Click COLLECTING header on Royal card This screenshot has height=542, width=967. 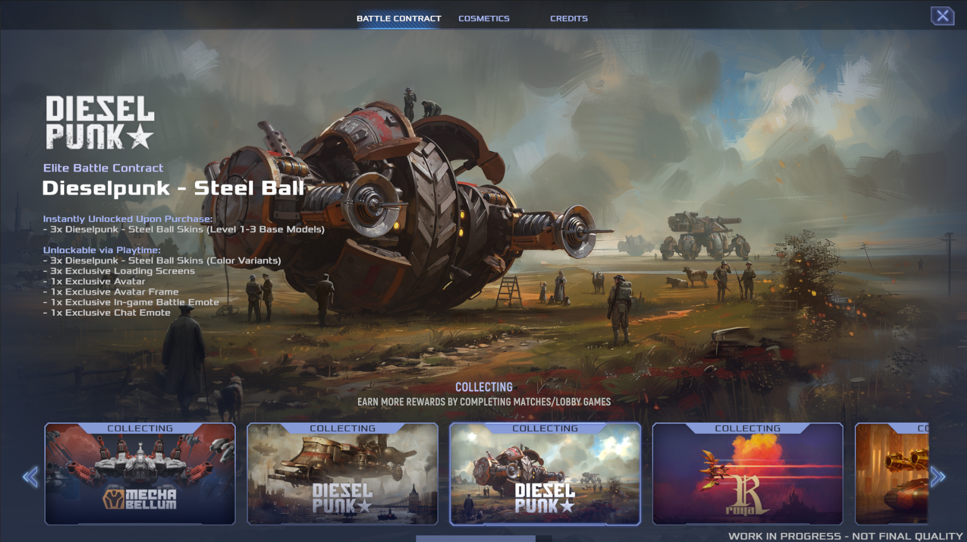pos(747,429)
